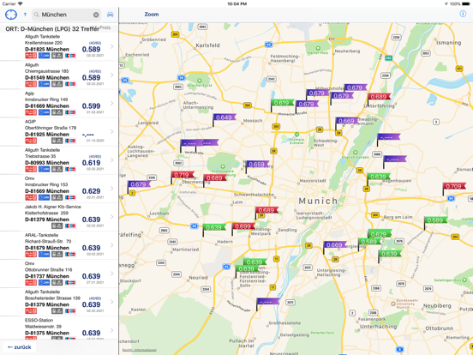Select Agip Innsbrucker Ring 149 entry

[x=59, y=103]
